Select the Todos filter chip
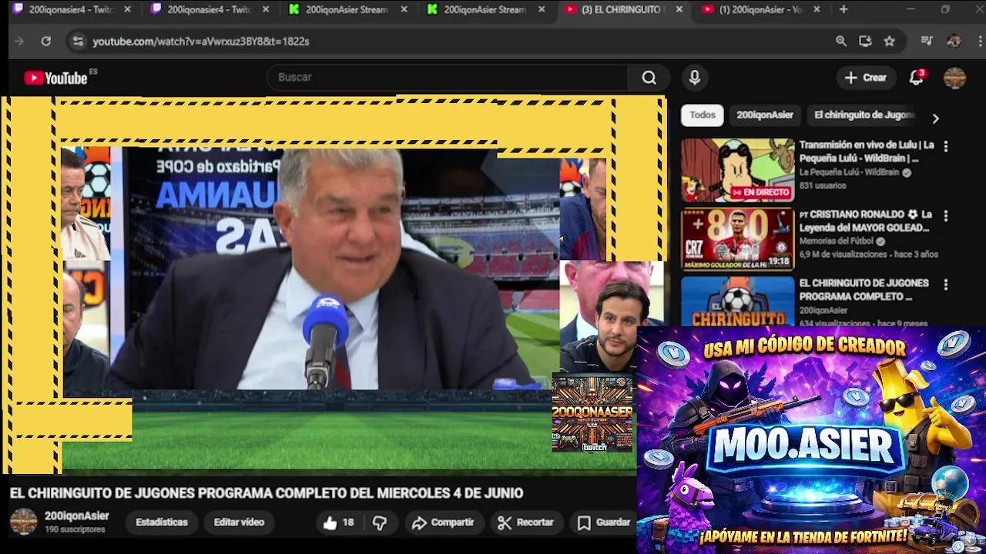 pos(703,115)
